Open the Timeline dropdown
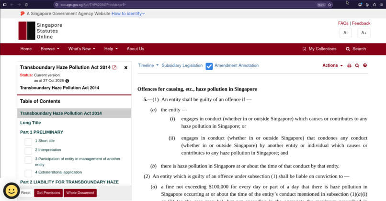 [148, 65]
